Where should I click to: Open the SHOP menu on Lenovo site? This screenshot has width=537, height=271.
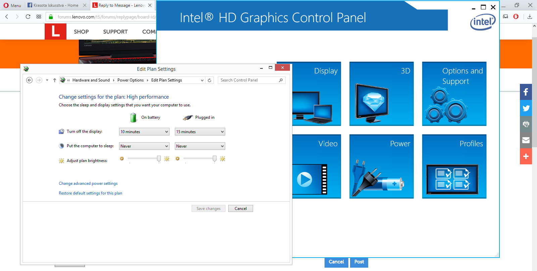tap(81, 32)
